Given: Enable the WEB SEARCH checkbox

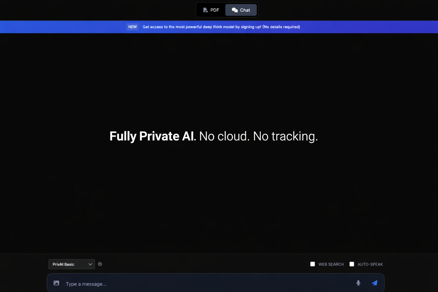Looking at the screenshot, I should pyautogui.click(x=312, y=264).
